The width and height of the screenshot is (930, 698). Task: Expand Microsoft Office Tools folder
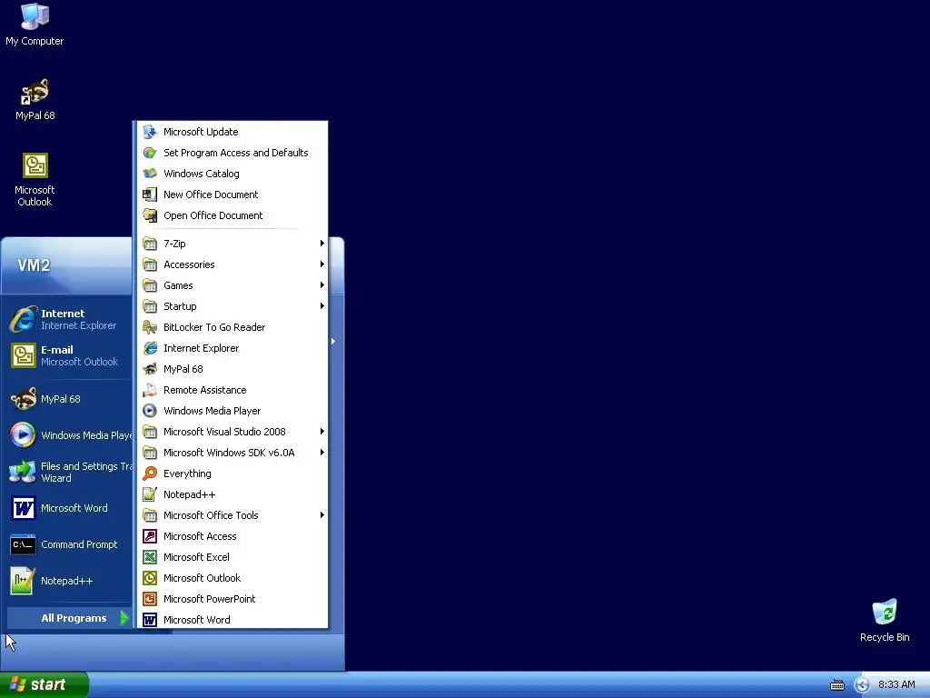point(232,515)
